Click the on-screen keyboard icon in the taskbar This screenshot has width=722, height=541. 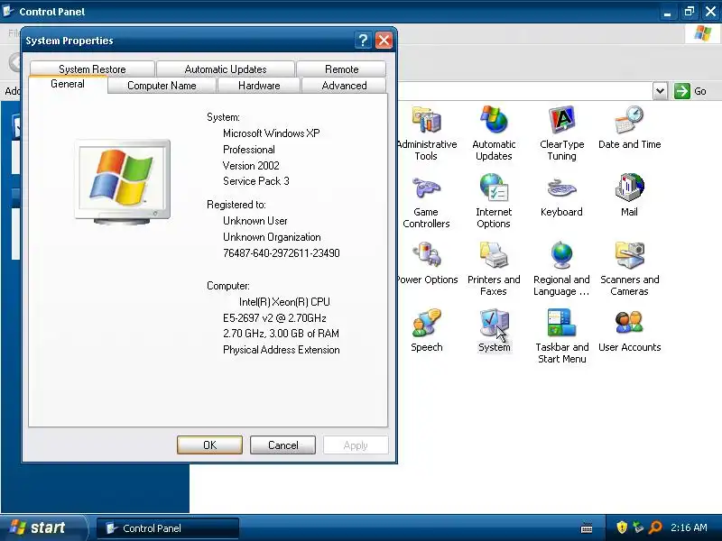pos(587,527)
